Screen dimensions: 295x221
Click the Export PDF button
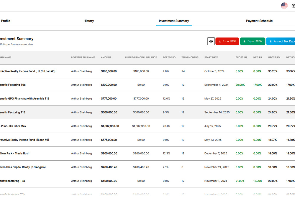(227, 41)
